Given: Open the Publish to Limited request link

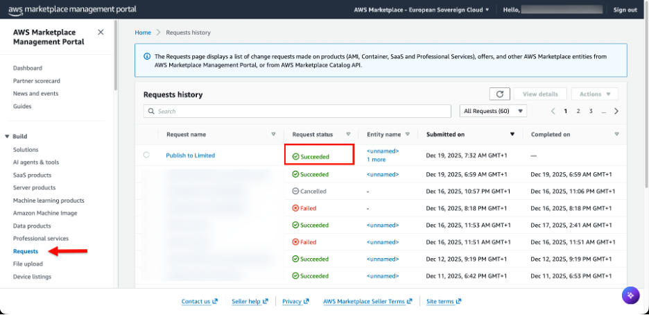Looking at the screenshot, I should 191,155.
